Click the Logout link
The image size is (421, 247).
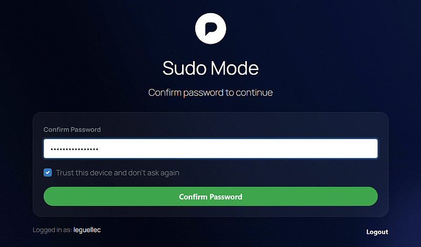point(377,232)
